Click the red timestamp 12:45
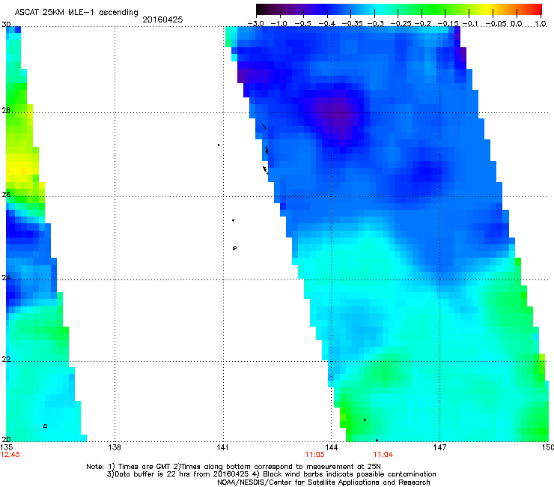The width and height of the screenshot is (554, 487). coord(10,455)
